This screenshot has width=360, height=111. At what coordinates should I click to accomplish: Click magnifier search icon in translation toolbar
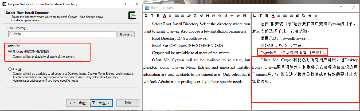pos(304,16)
